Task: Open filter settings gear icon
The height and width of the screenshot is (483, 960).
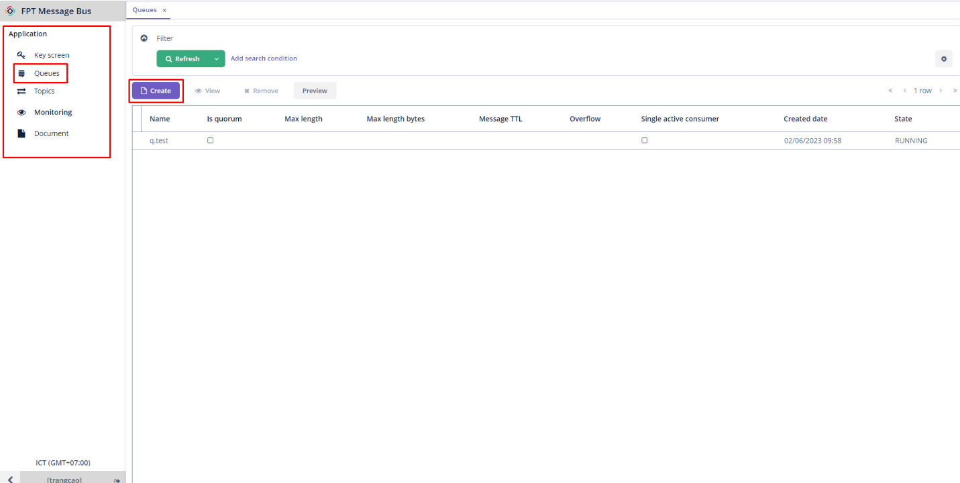Action: click(x=944, y=59)
